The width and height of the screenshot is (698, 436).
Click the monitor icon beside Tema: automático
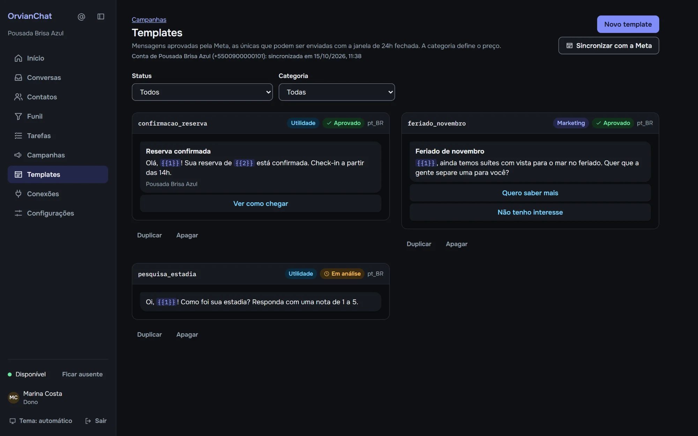pyautogui.click(x=13, y=421)
